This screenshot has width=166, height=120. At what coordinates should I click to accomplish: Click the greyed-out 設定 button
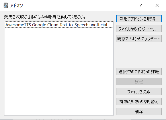139,81
